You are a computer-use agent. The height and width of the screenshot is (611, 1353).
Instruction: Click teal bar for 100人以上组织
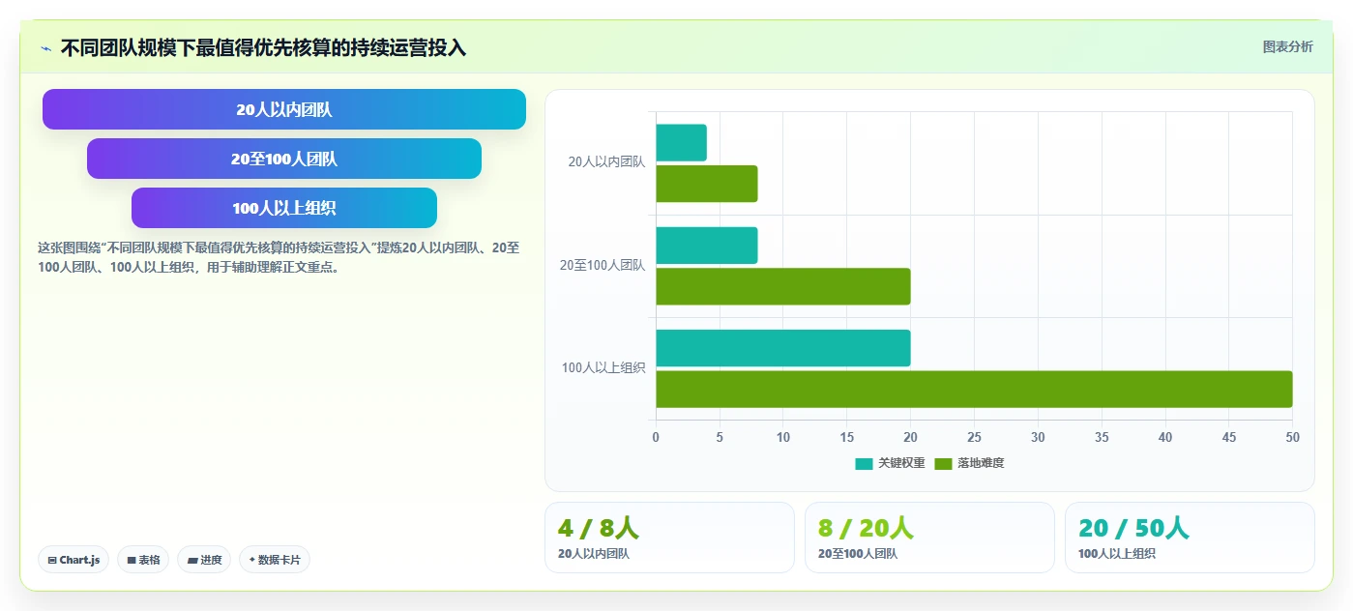coord(783,348)
